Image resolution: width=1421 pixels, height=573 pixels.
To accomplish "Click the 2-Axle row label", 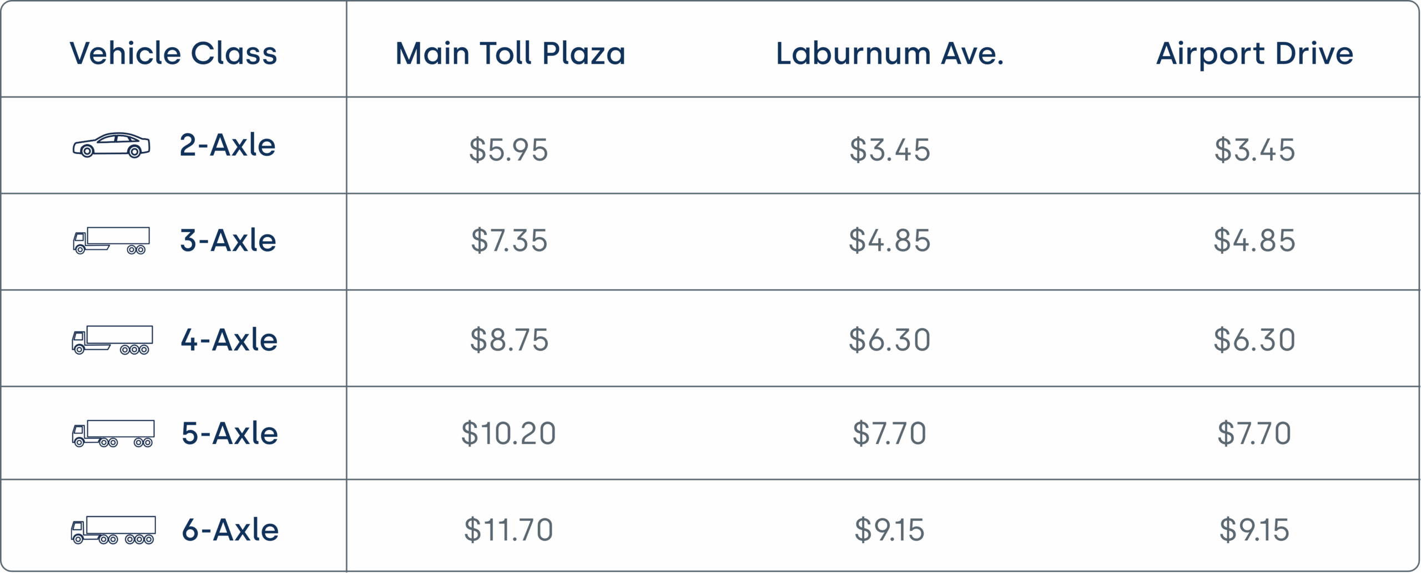I will [228, 145].
